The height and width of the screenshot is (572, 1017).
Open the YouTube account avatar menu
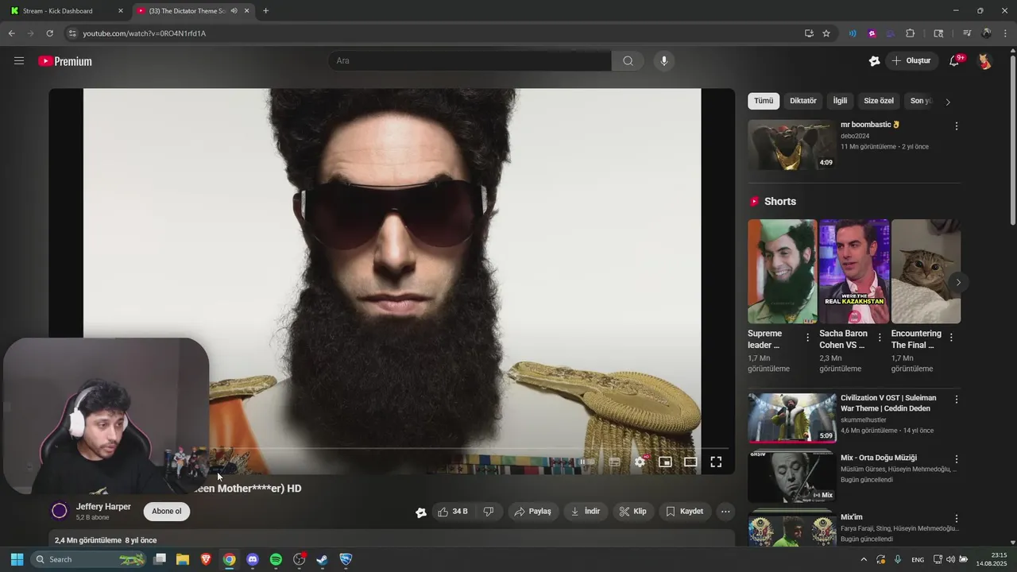[984, 61]
